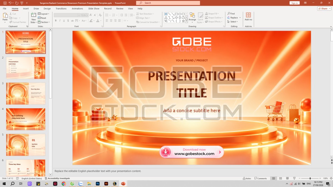Switch to the Insert tab

coord(26,9)
